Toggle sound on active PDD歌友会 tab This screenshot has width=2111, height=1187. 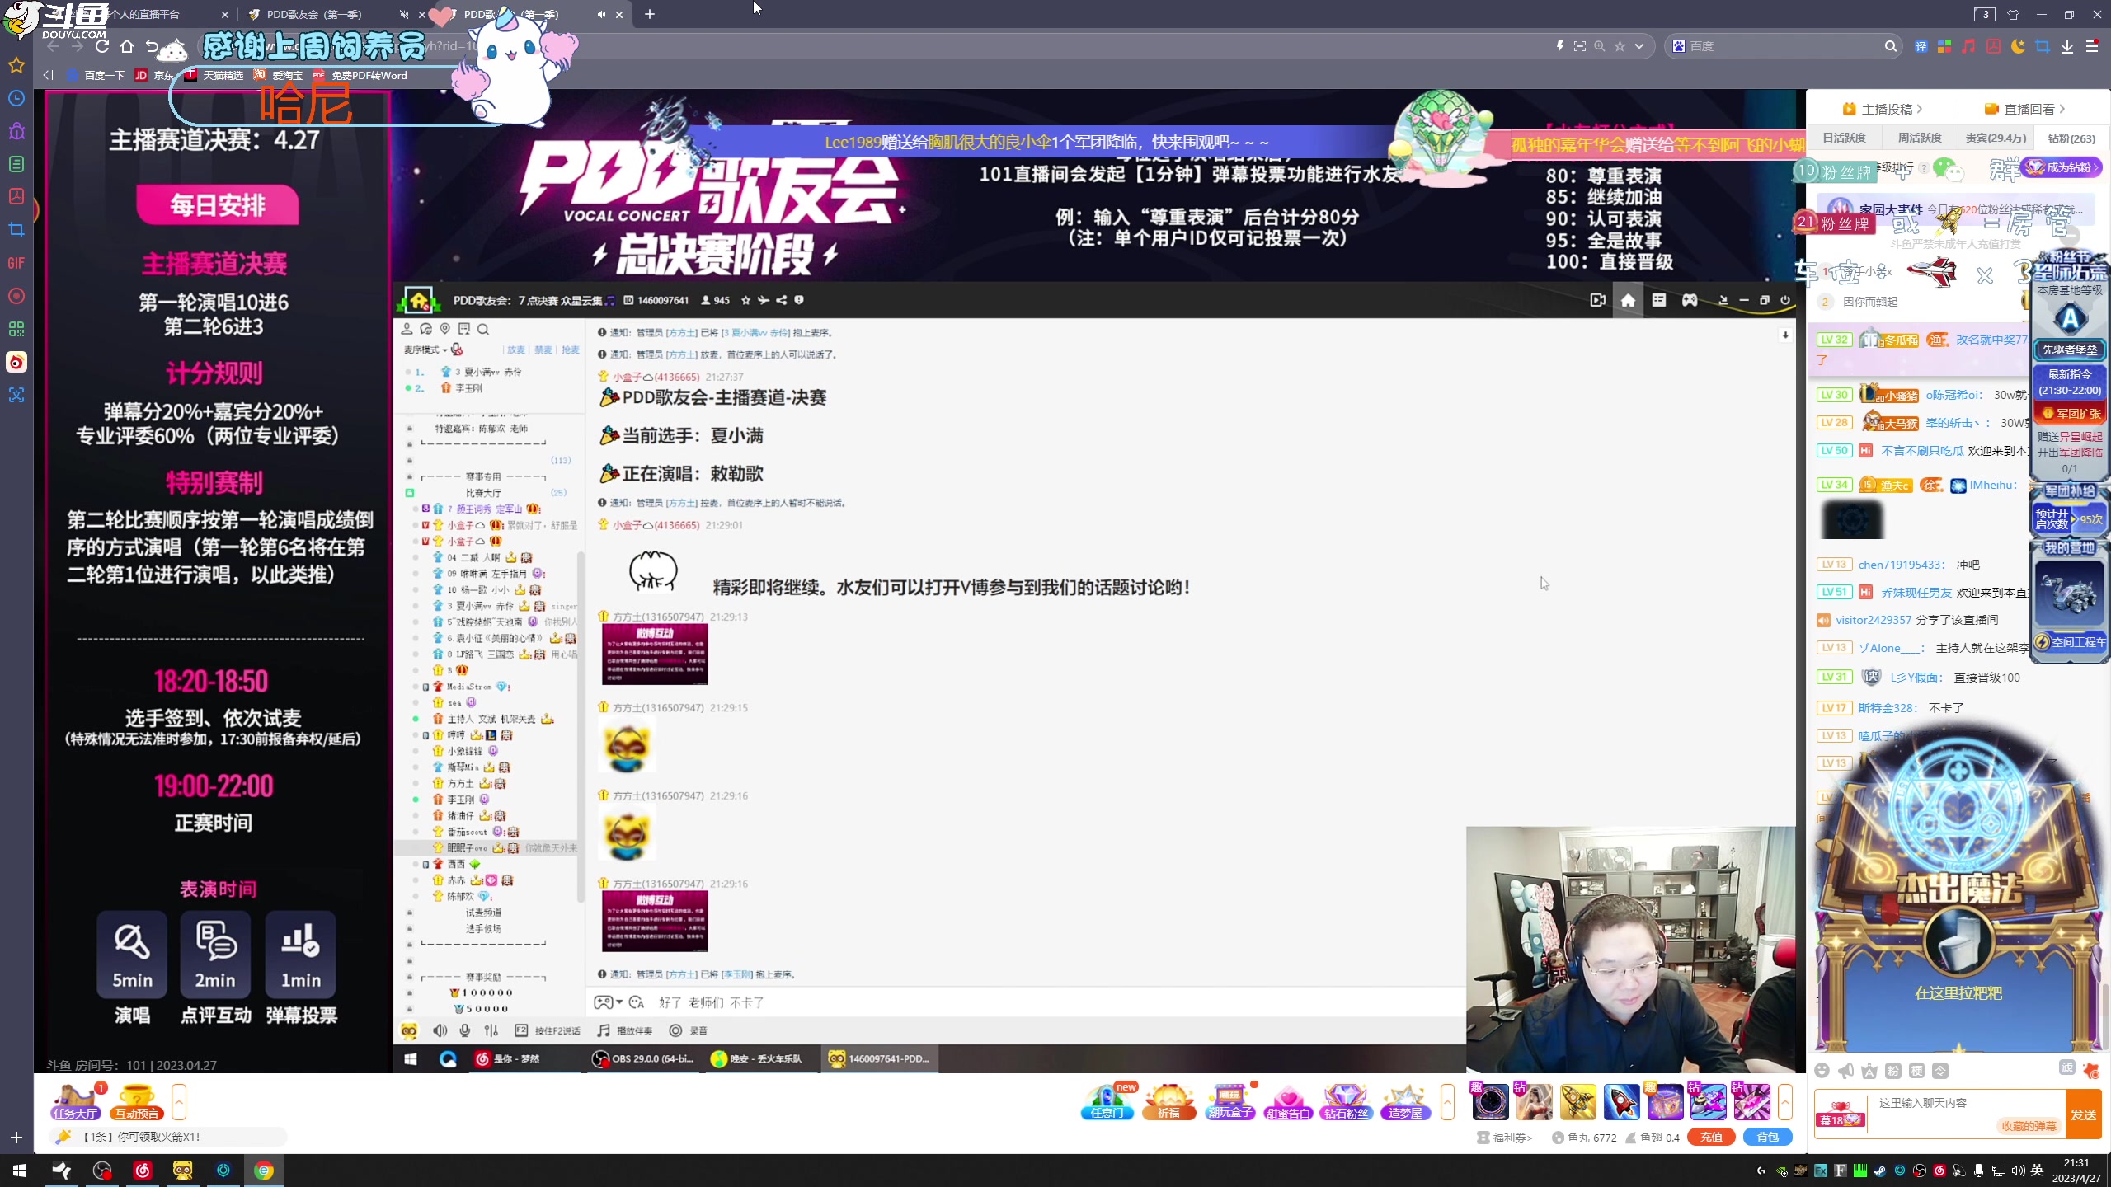click(602, 14)
